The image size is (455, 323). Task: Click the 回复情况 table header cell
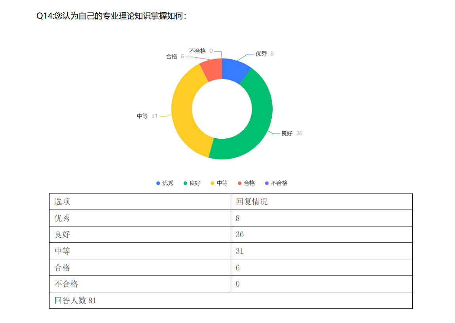pos(321,202)
